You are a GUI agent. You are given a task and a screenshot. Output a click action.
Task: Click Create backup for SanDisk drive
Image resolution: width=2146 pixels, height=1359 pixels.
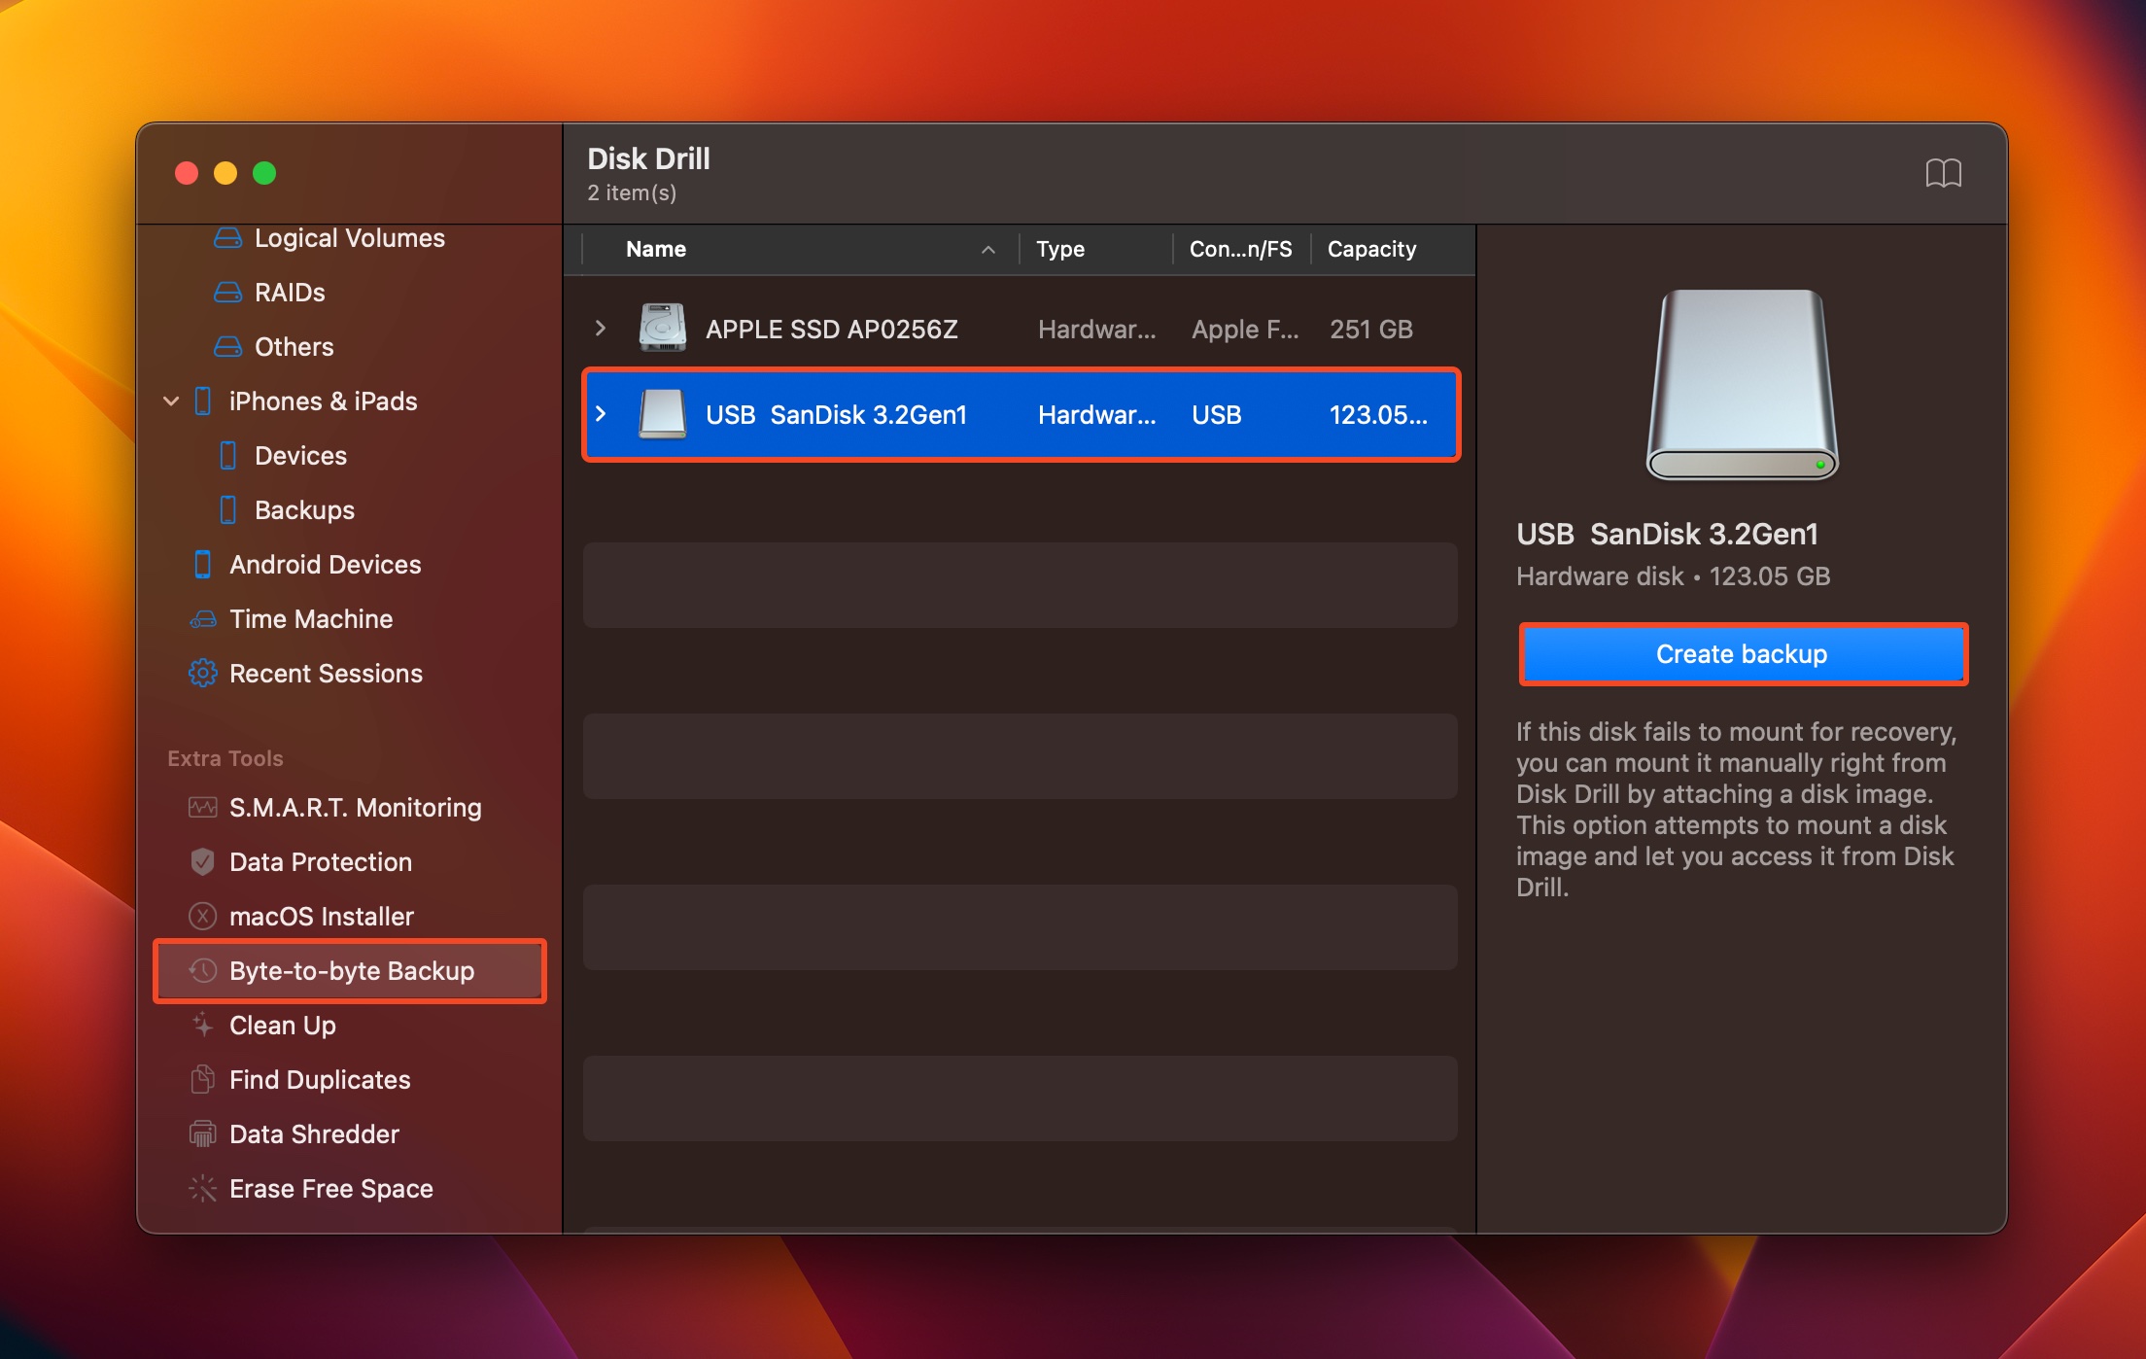(x=1741, y=653)
